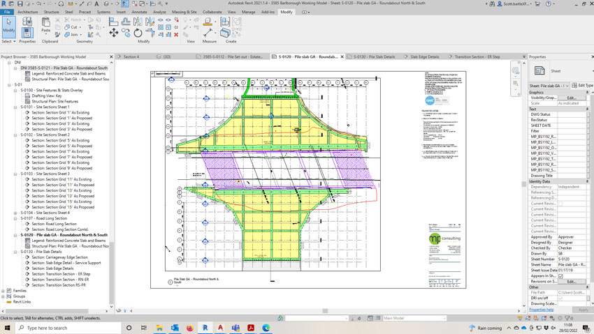Image resolution: width=594 pixels, height=334 pixels.
Task: Switch to the S-0130 Pile Slab Details tab
Action: coord(373,56)
